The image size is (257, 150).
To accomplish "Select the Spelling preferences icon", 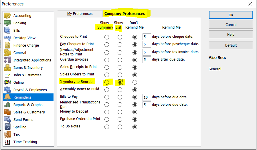I will click(x=7, y=127).
